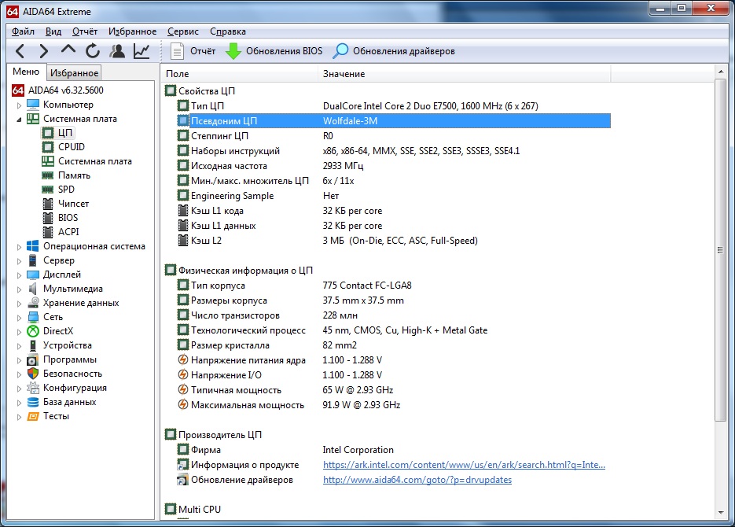Open the ark.intel.com product information link
The image size is (735, 527).
464,465
